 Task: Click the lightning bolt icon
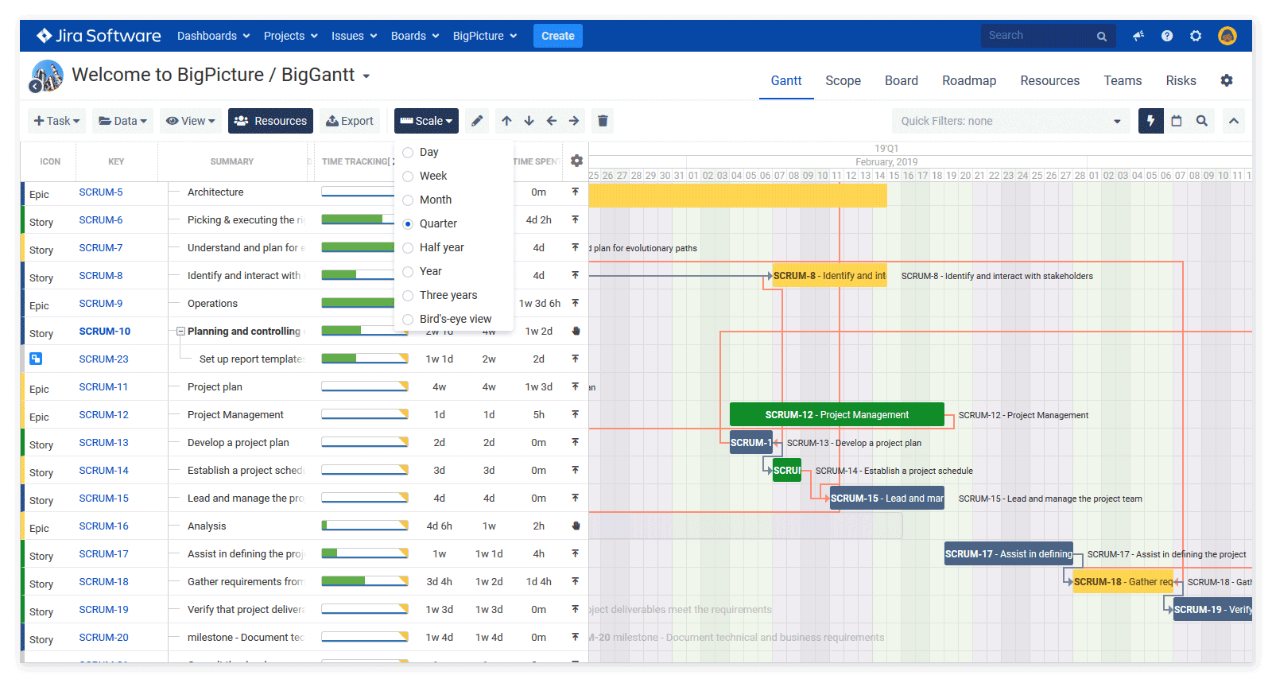point(1150,121)
